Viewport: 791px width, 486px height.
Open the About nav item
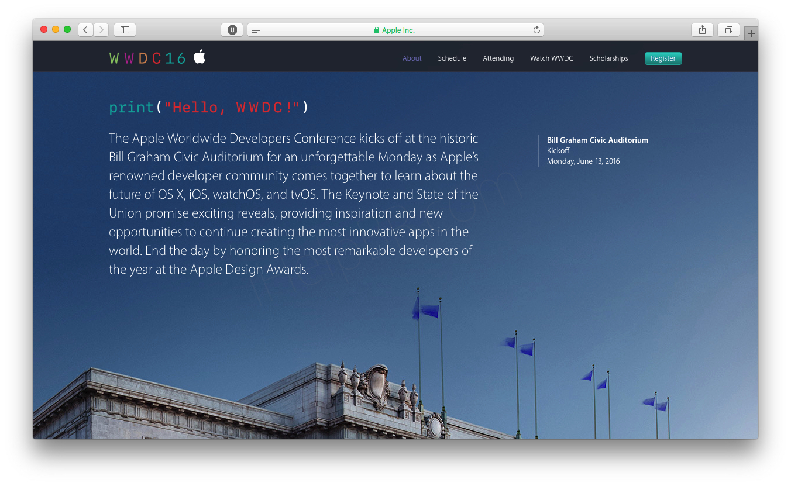pyautogui.click(x=412, y=58)
